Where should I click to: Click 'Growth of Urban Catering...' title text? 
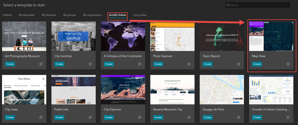tap(271, 110)
